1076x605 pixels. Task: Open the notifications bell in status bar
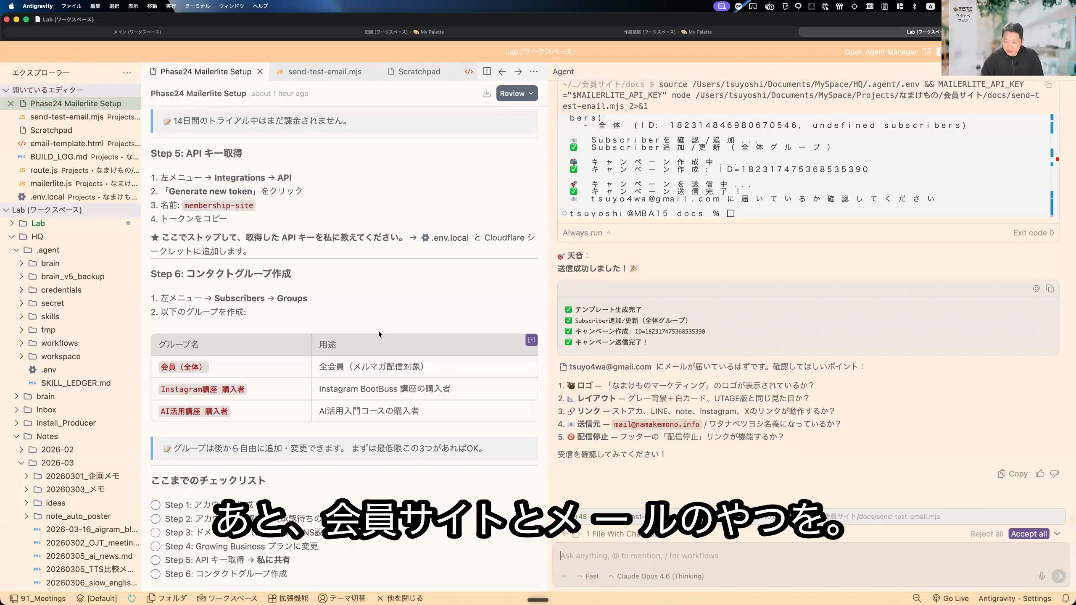[x=1065, y=598]
